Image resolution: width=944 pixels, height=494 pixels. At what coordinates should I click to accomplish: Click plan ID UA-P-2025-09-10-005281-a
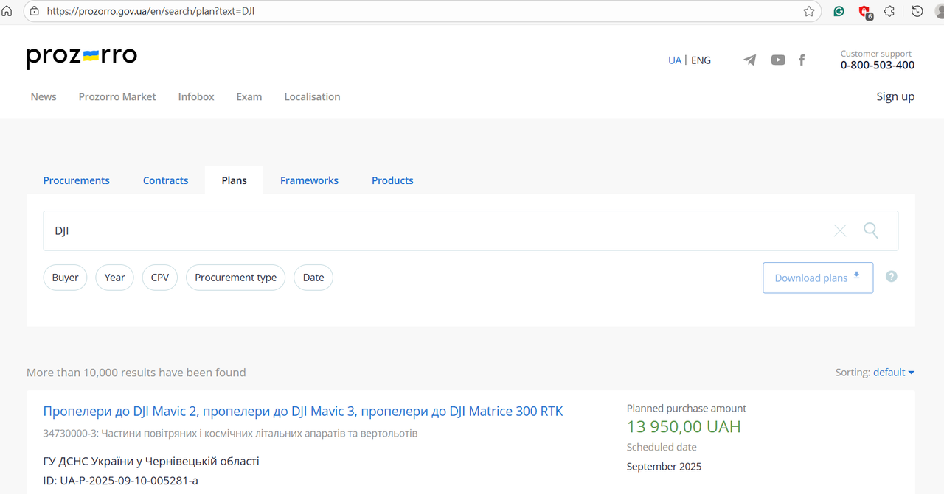coord(121,481)
